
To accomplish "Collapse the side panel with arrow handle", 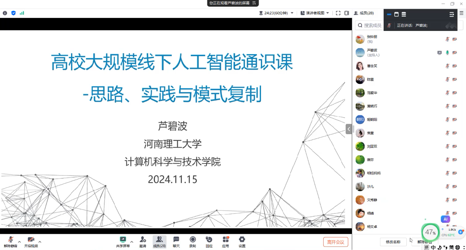I will [x=349, y=129].
